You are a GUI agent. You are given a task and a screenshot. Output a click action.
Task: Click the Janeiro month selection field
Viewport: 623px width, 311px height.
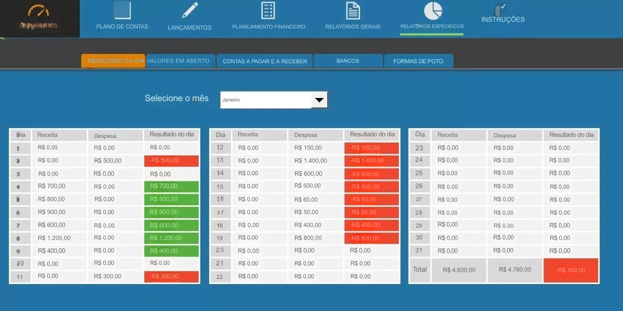(x=265, y=100)
